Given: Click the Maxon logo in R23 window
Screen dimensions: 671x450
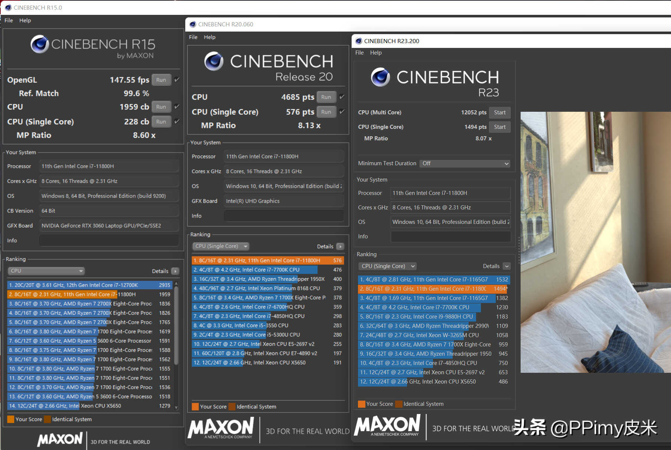Looking at the screenshot, I should coord(388,425).
